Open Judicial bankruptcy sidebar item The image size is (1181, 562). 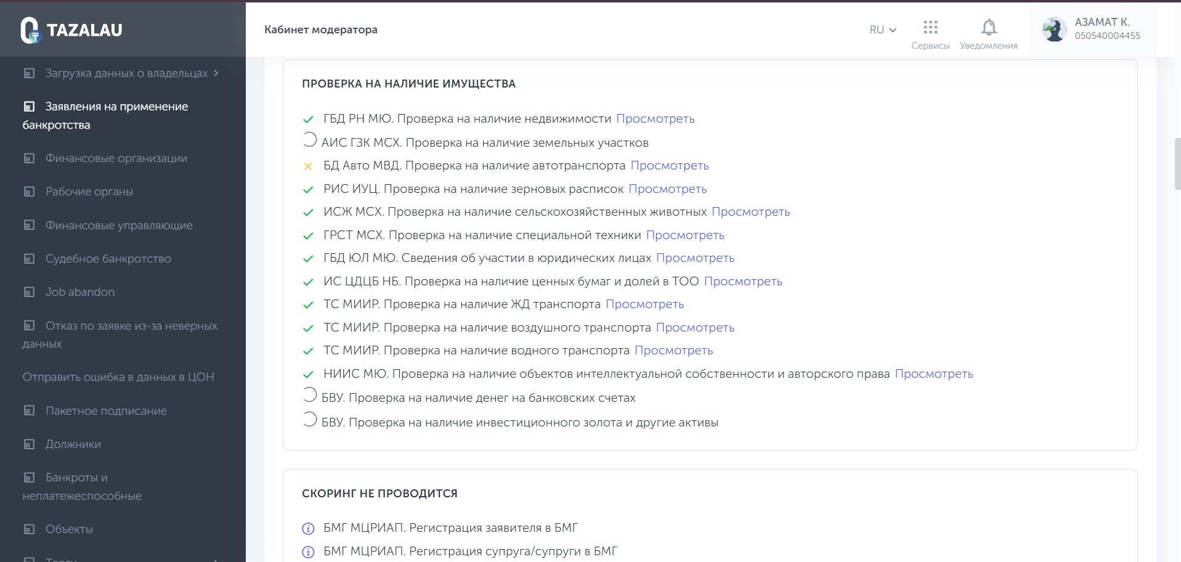[x=108, y=259]
